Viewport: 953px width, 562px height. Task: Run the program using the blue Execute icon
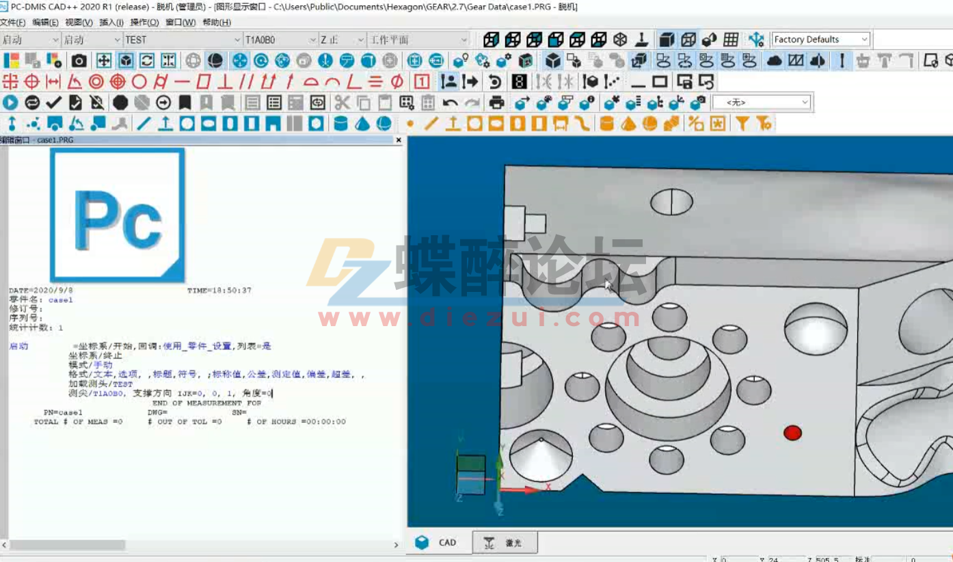pyautogui.click(x=11, y=103)
